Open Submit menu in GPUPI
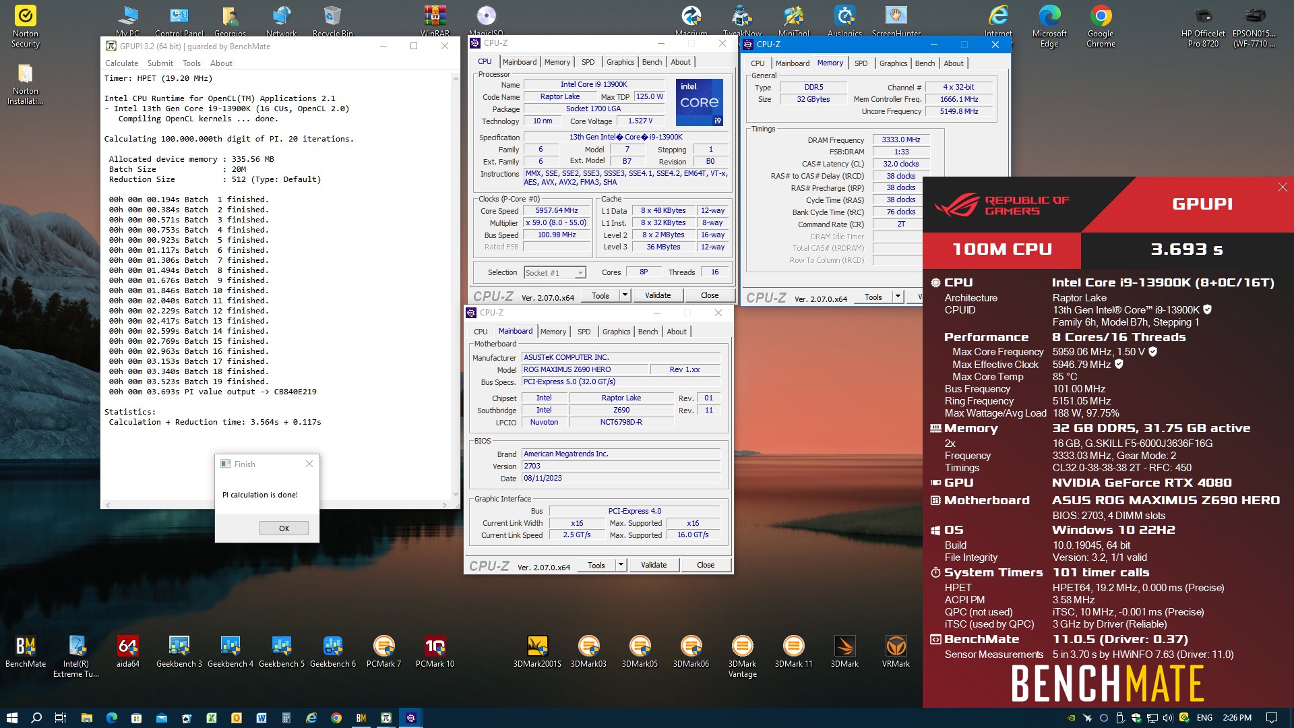The width and height of the screenshot is (1294, 728). click(x=160, y=63)
